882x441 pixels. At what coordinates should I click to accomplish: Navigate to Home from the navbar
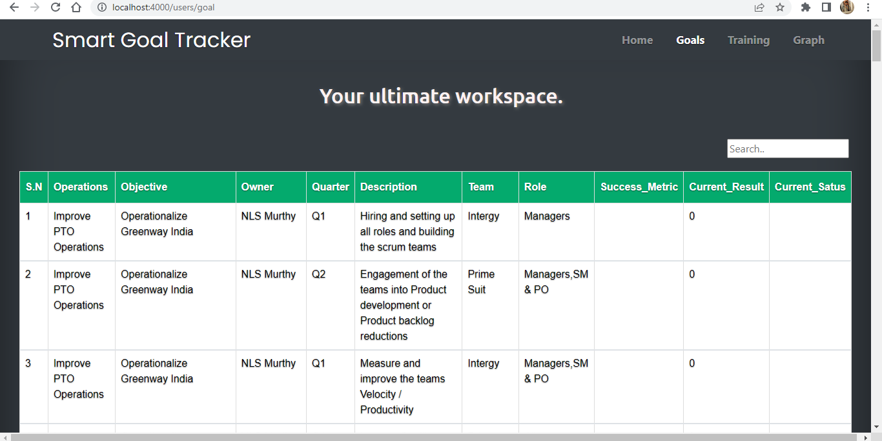point(637,39)
